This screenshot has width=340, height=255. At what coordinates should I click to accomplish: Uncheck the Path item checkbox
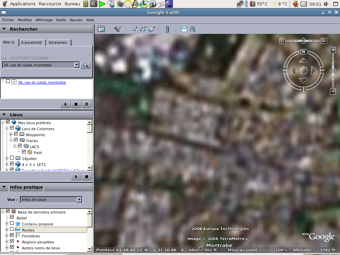(24, 152)
